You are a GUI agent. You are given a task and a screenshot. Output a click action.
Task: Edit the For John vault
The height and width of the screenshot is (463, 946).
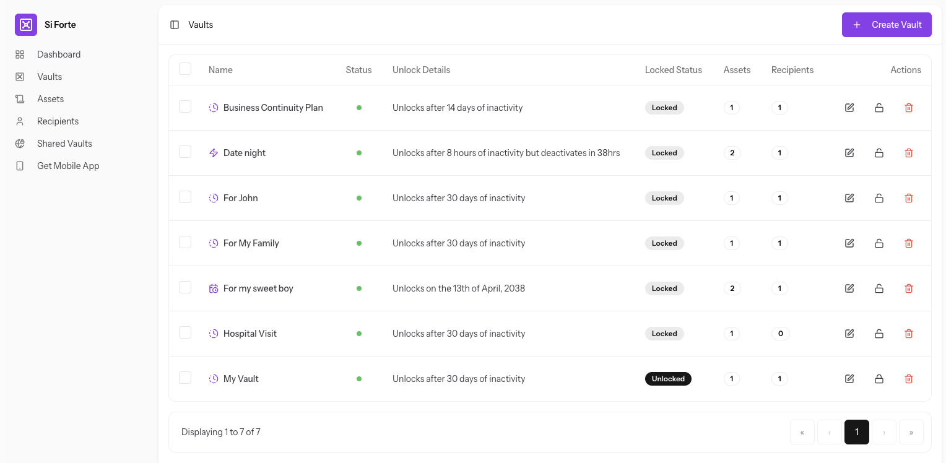(849, 198)
